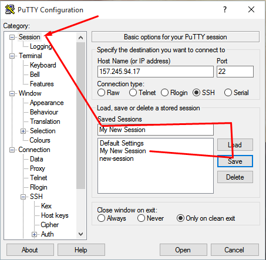Open the SSH category in tree
The height and width of the screenshot is (260, 266).
pyautogui.click(x=36, y=197)
